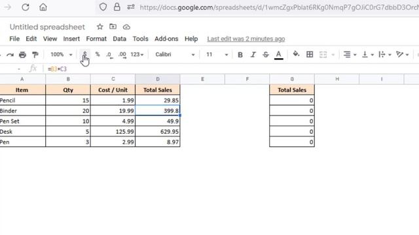
Task: Print the spreadsheet
Action: click(x=22, y=55)
